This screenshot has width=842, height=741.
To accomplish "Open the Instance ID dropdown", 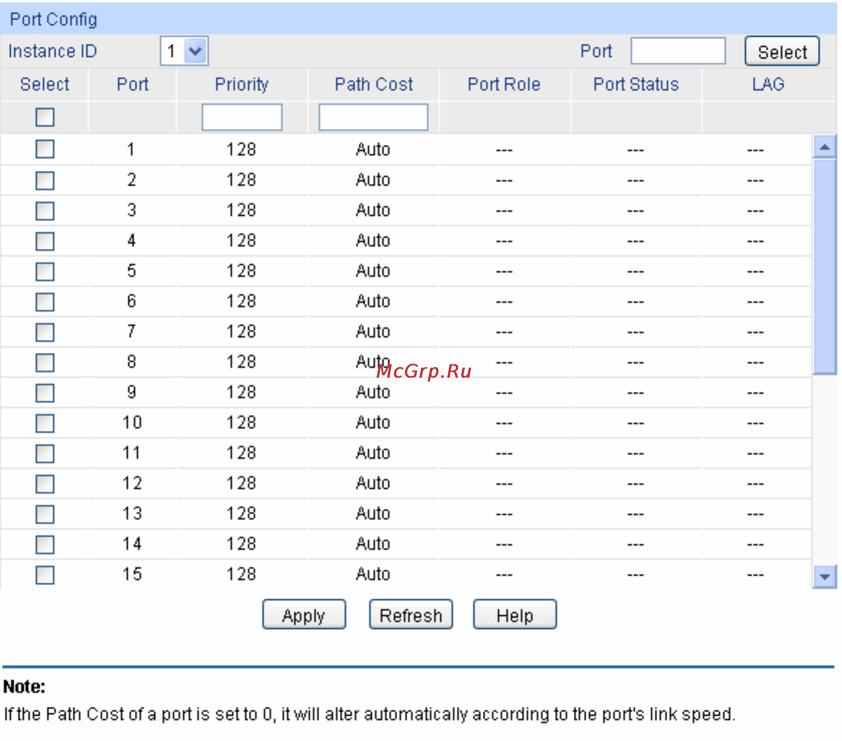I will coord(184,51).
